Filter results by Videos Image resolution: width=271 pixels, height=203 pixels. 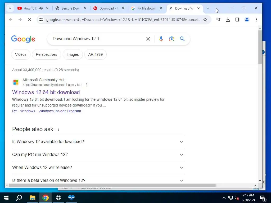tap(21, 54)
